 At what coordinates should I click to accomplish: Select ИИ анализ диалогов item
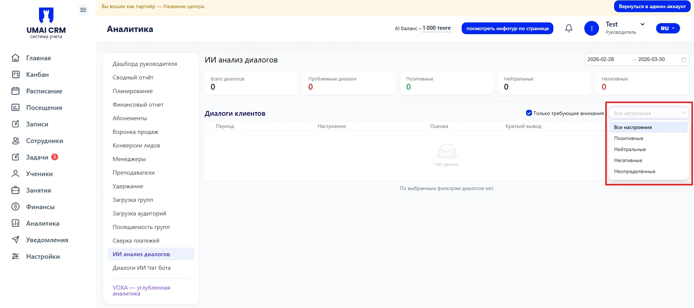click(151, 254)
